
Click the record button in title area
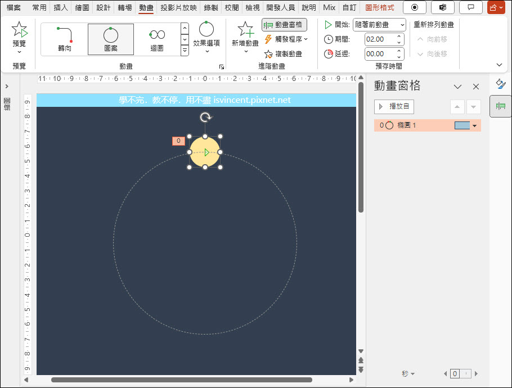(x=415, y=7)
